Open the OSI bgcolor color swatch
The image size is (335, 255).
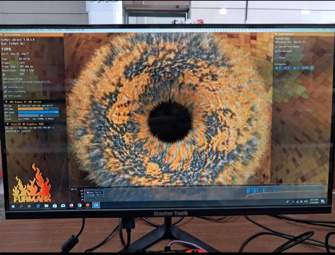click(x=312, y=68)
